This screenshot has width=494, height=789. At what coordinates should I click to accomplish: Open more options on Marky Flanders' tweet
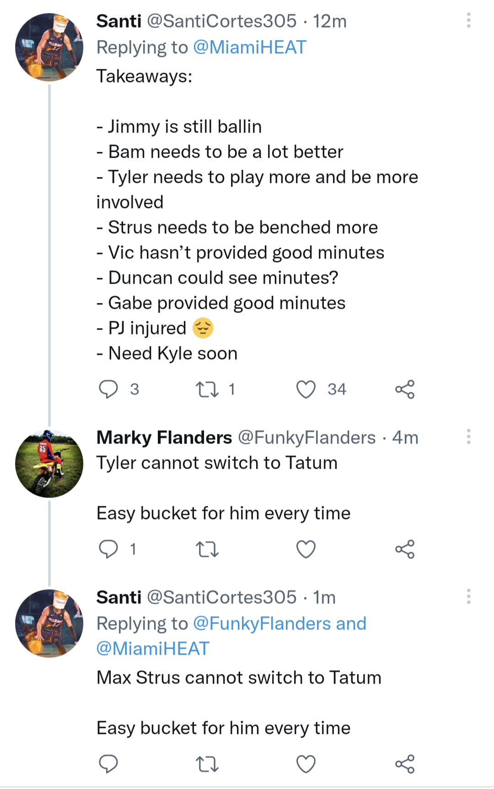(468, 437)
